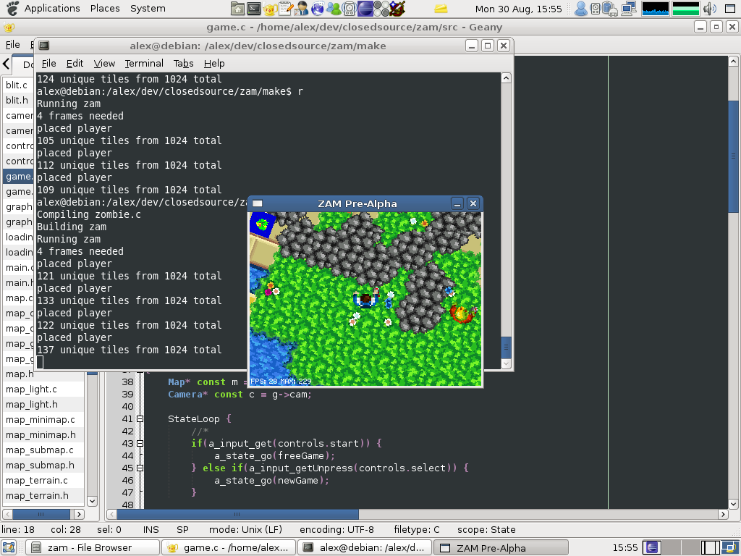Open map_terrain.c in the sidebar file list
Screen dimensions: 741x556
click(37, 481)
